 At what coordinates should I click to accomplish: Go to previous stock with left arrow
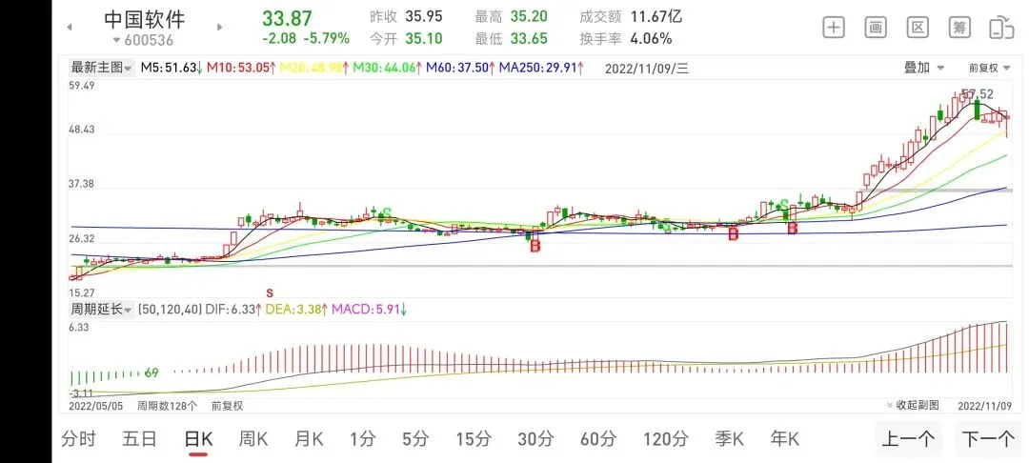click(69, 27)
